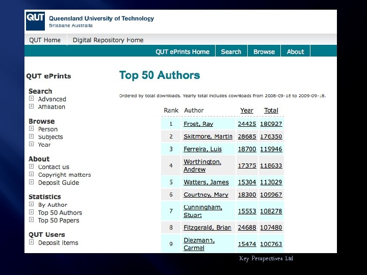Open the Browse menu in teal bar
The image size is (367, 275).
pyautogui.click(x=264, y=51)
